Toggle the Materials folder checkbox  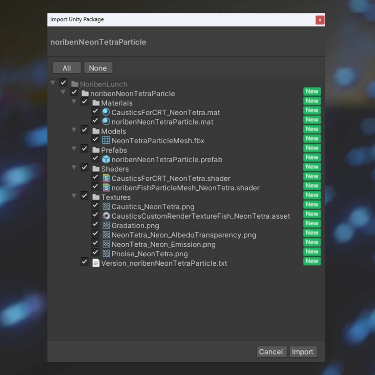point(84,101)
